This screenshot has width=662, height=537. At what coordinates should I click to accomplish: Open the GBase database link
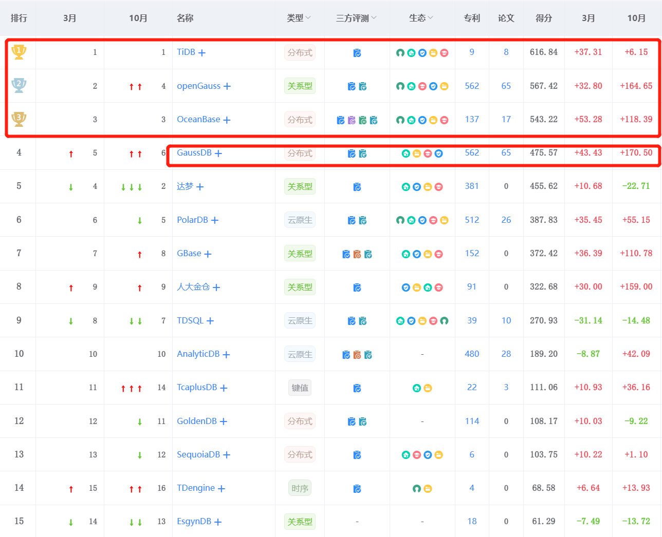click(x=189, y=253)
